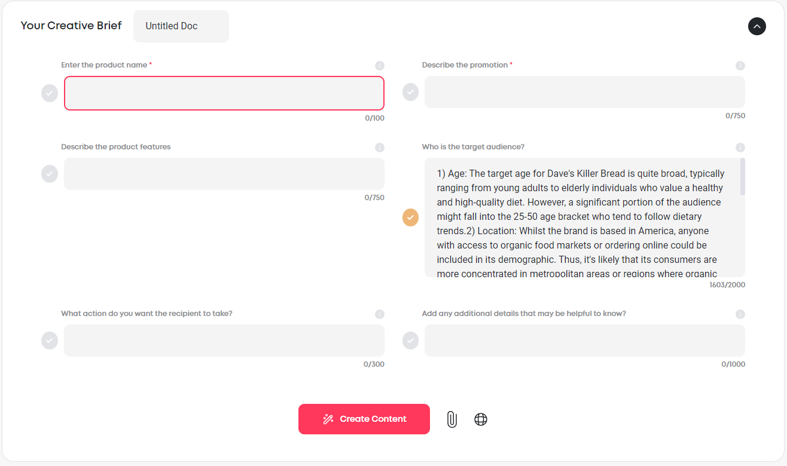Open info tooltip for target audience
The width and height of the screenshot is (787, 466).
(740, 148)
